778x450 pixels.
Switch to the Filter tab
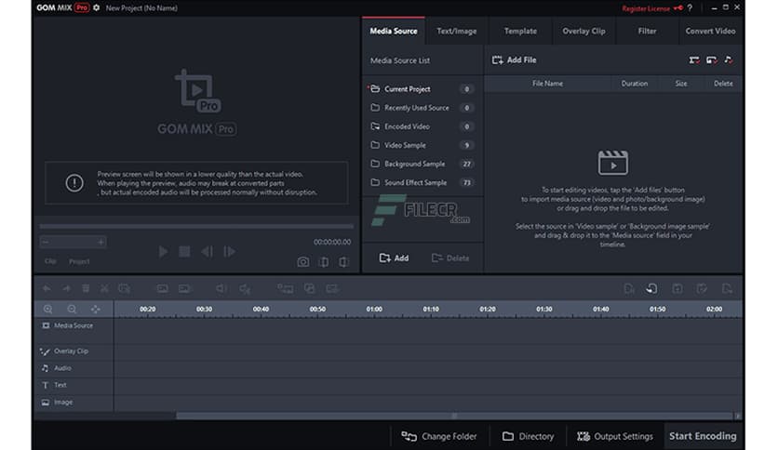click(x=647, y=31)
